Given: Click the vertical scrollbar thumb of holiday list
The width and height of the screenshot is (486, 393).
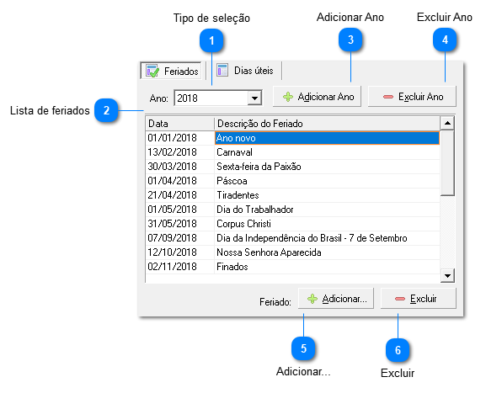Looking at the screenshot, I should coord(447,163).
